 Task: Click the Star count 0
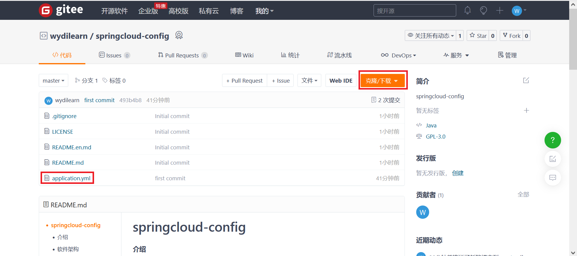coord(493,36)
